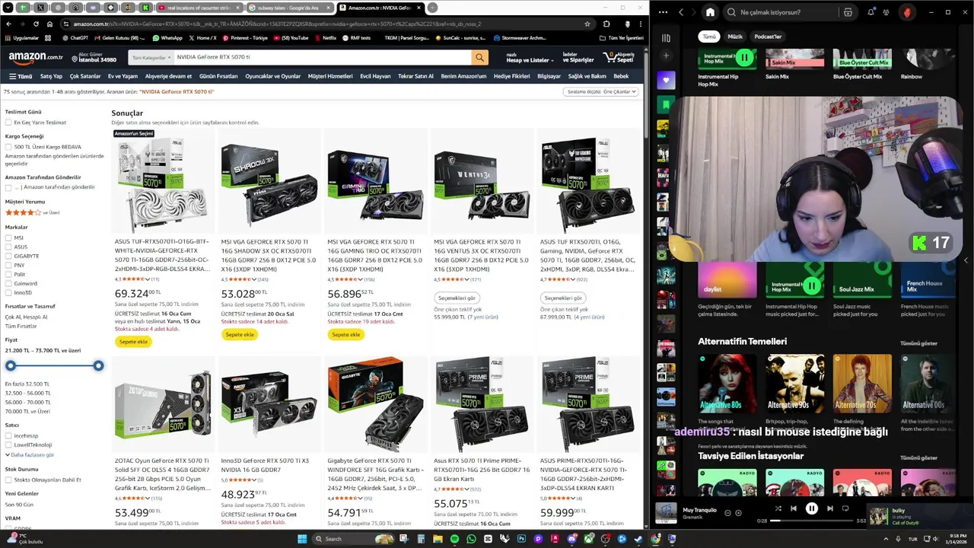The width and height of the screenshot is (974, 548).
Task: Reload the page in Chrome
Action: (x=36, y=24)
